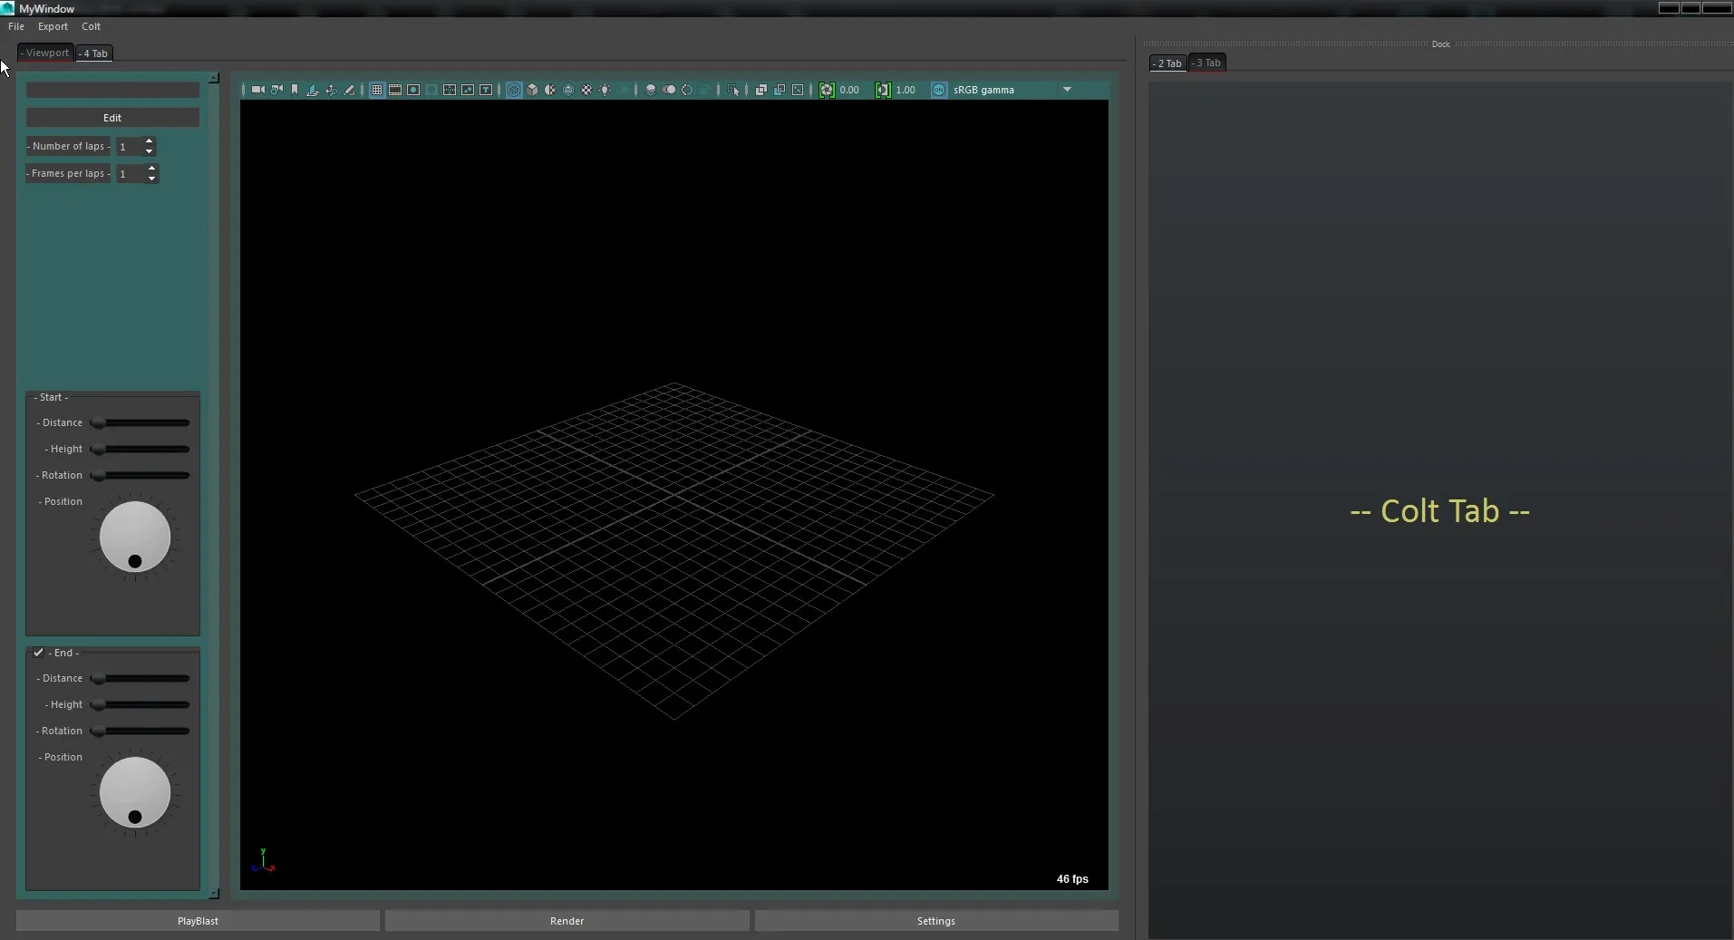Increase the Number of laps value
This screenshot has height=940, width=1734.
pos(150,141)
